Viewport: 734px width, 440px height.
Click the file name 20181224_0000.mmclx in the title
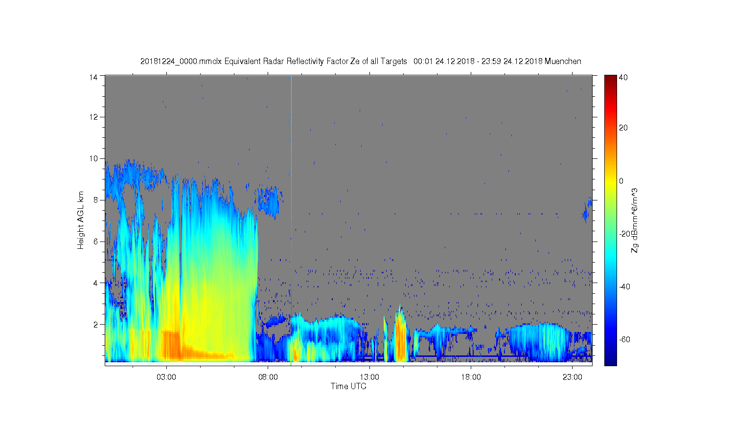[181, 62]
